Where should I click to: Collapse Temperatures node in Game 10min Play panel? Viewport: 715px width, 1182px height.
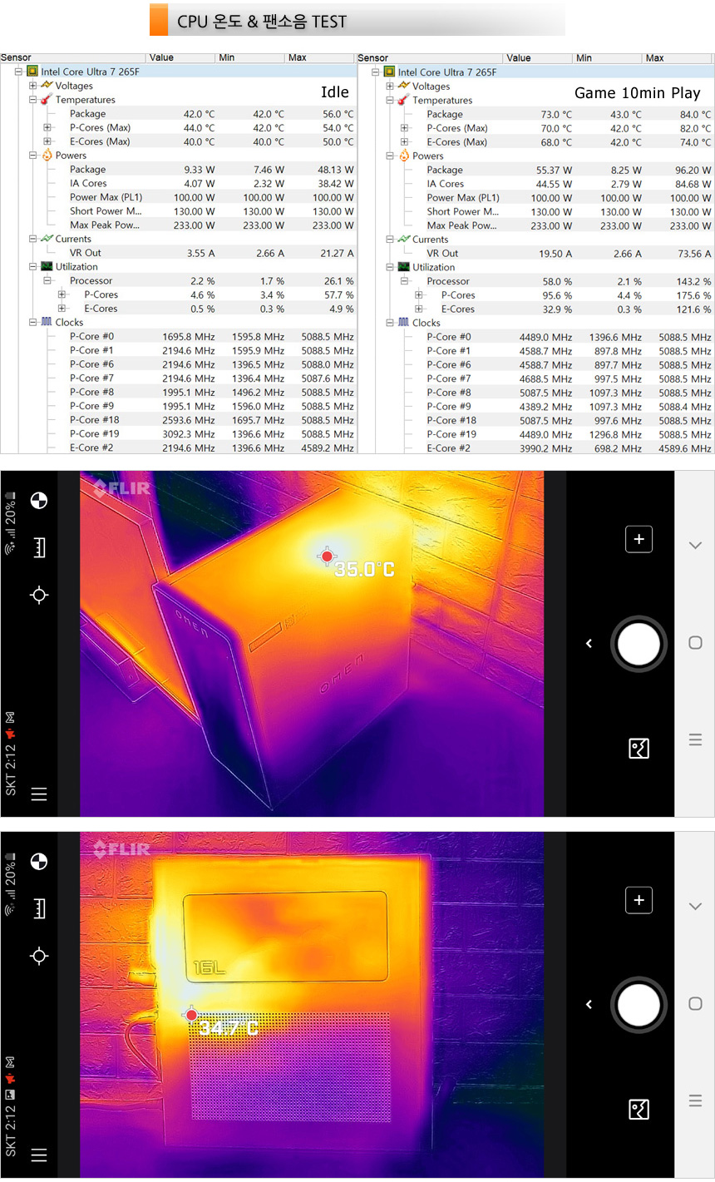pos(390,101)
